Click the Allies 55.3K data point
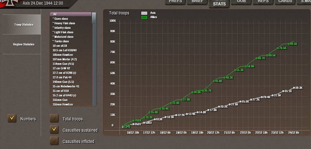The height and width of the screenshot is (149, 311). coord(235,70)
